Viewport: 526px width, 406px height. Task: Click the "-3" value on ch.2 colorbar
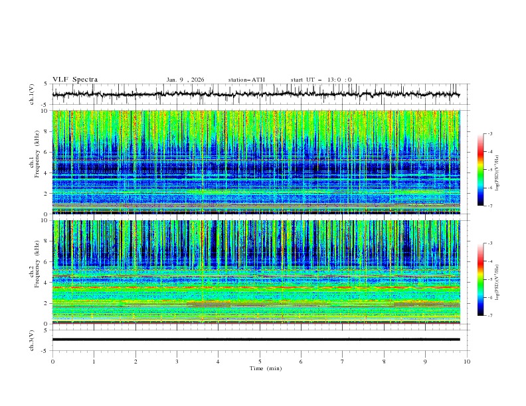(x=490, y=243)
